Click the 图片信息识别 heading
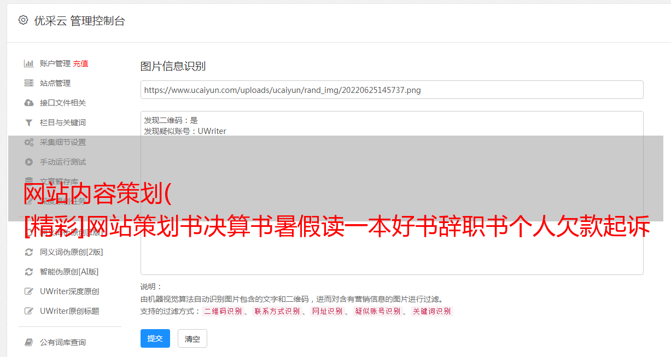This screenshot has width=671, height=357. tap(173, 66)
